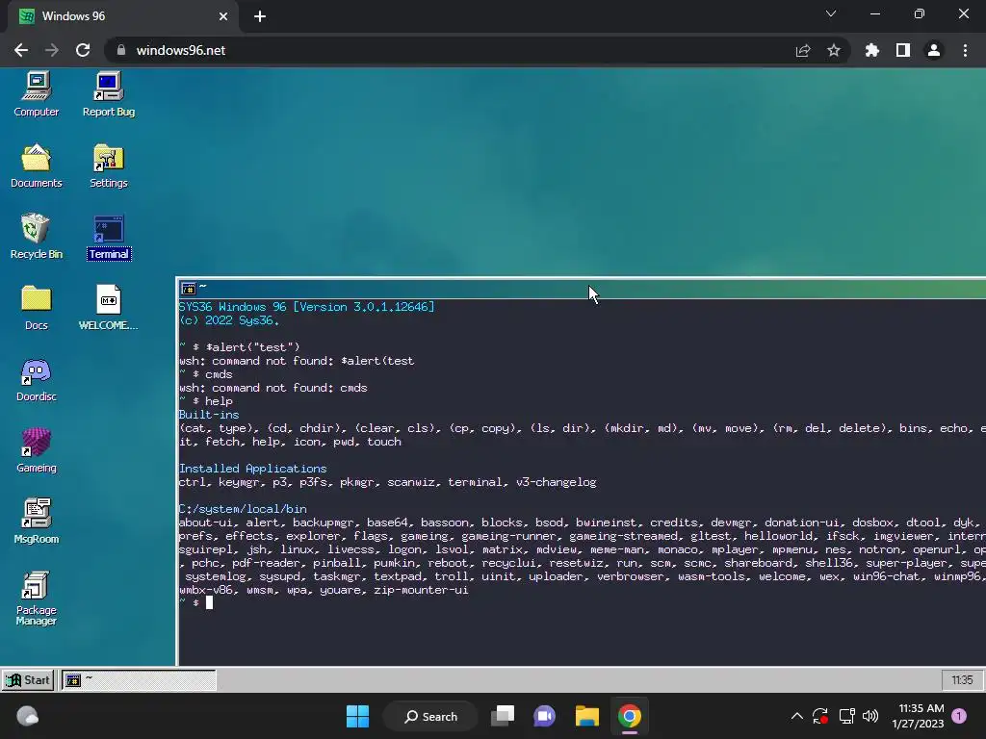Viewport: 986px width, 739px height.
Task: Open the Documents folder icon
Action: pos(36,166)
